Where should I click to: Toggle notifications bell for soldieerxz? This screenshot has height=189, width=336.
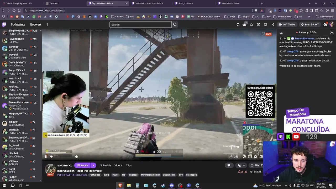[x=239, y=165]
